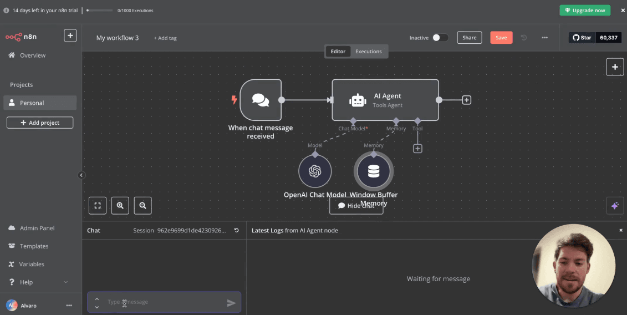Fit workflow to view
This screenshot has height=315, width=627.
[x=98, y=205]
